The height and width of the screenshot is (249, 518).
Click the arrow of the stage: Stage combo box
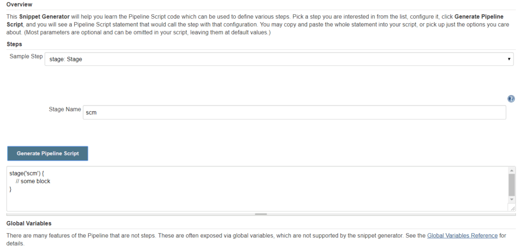pos(509,59)
